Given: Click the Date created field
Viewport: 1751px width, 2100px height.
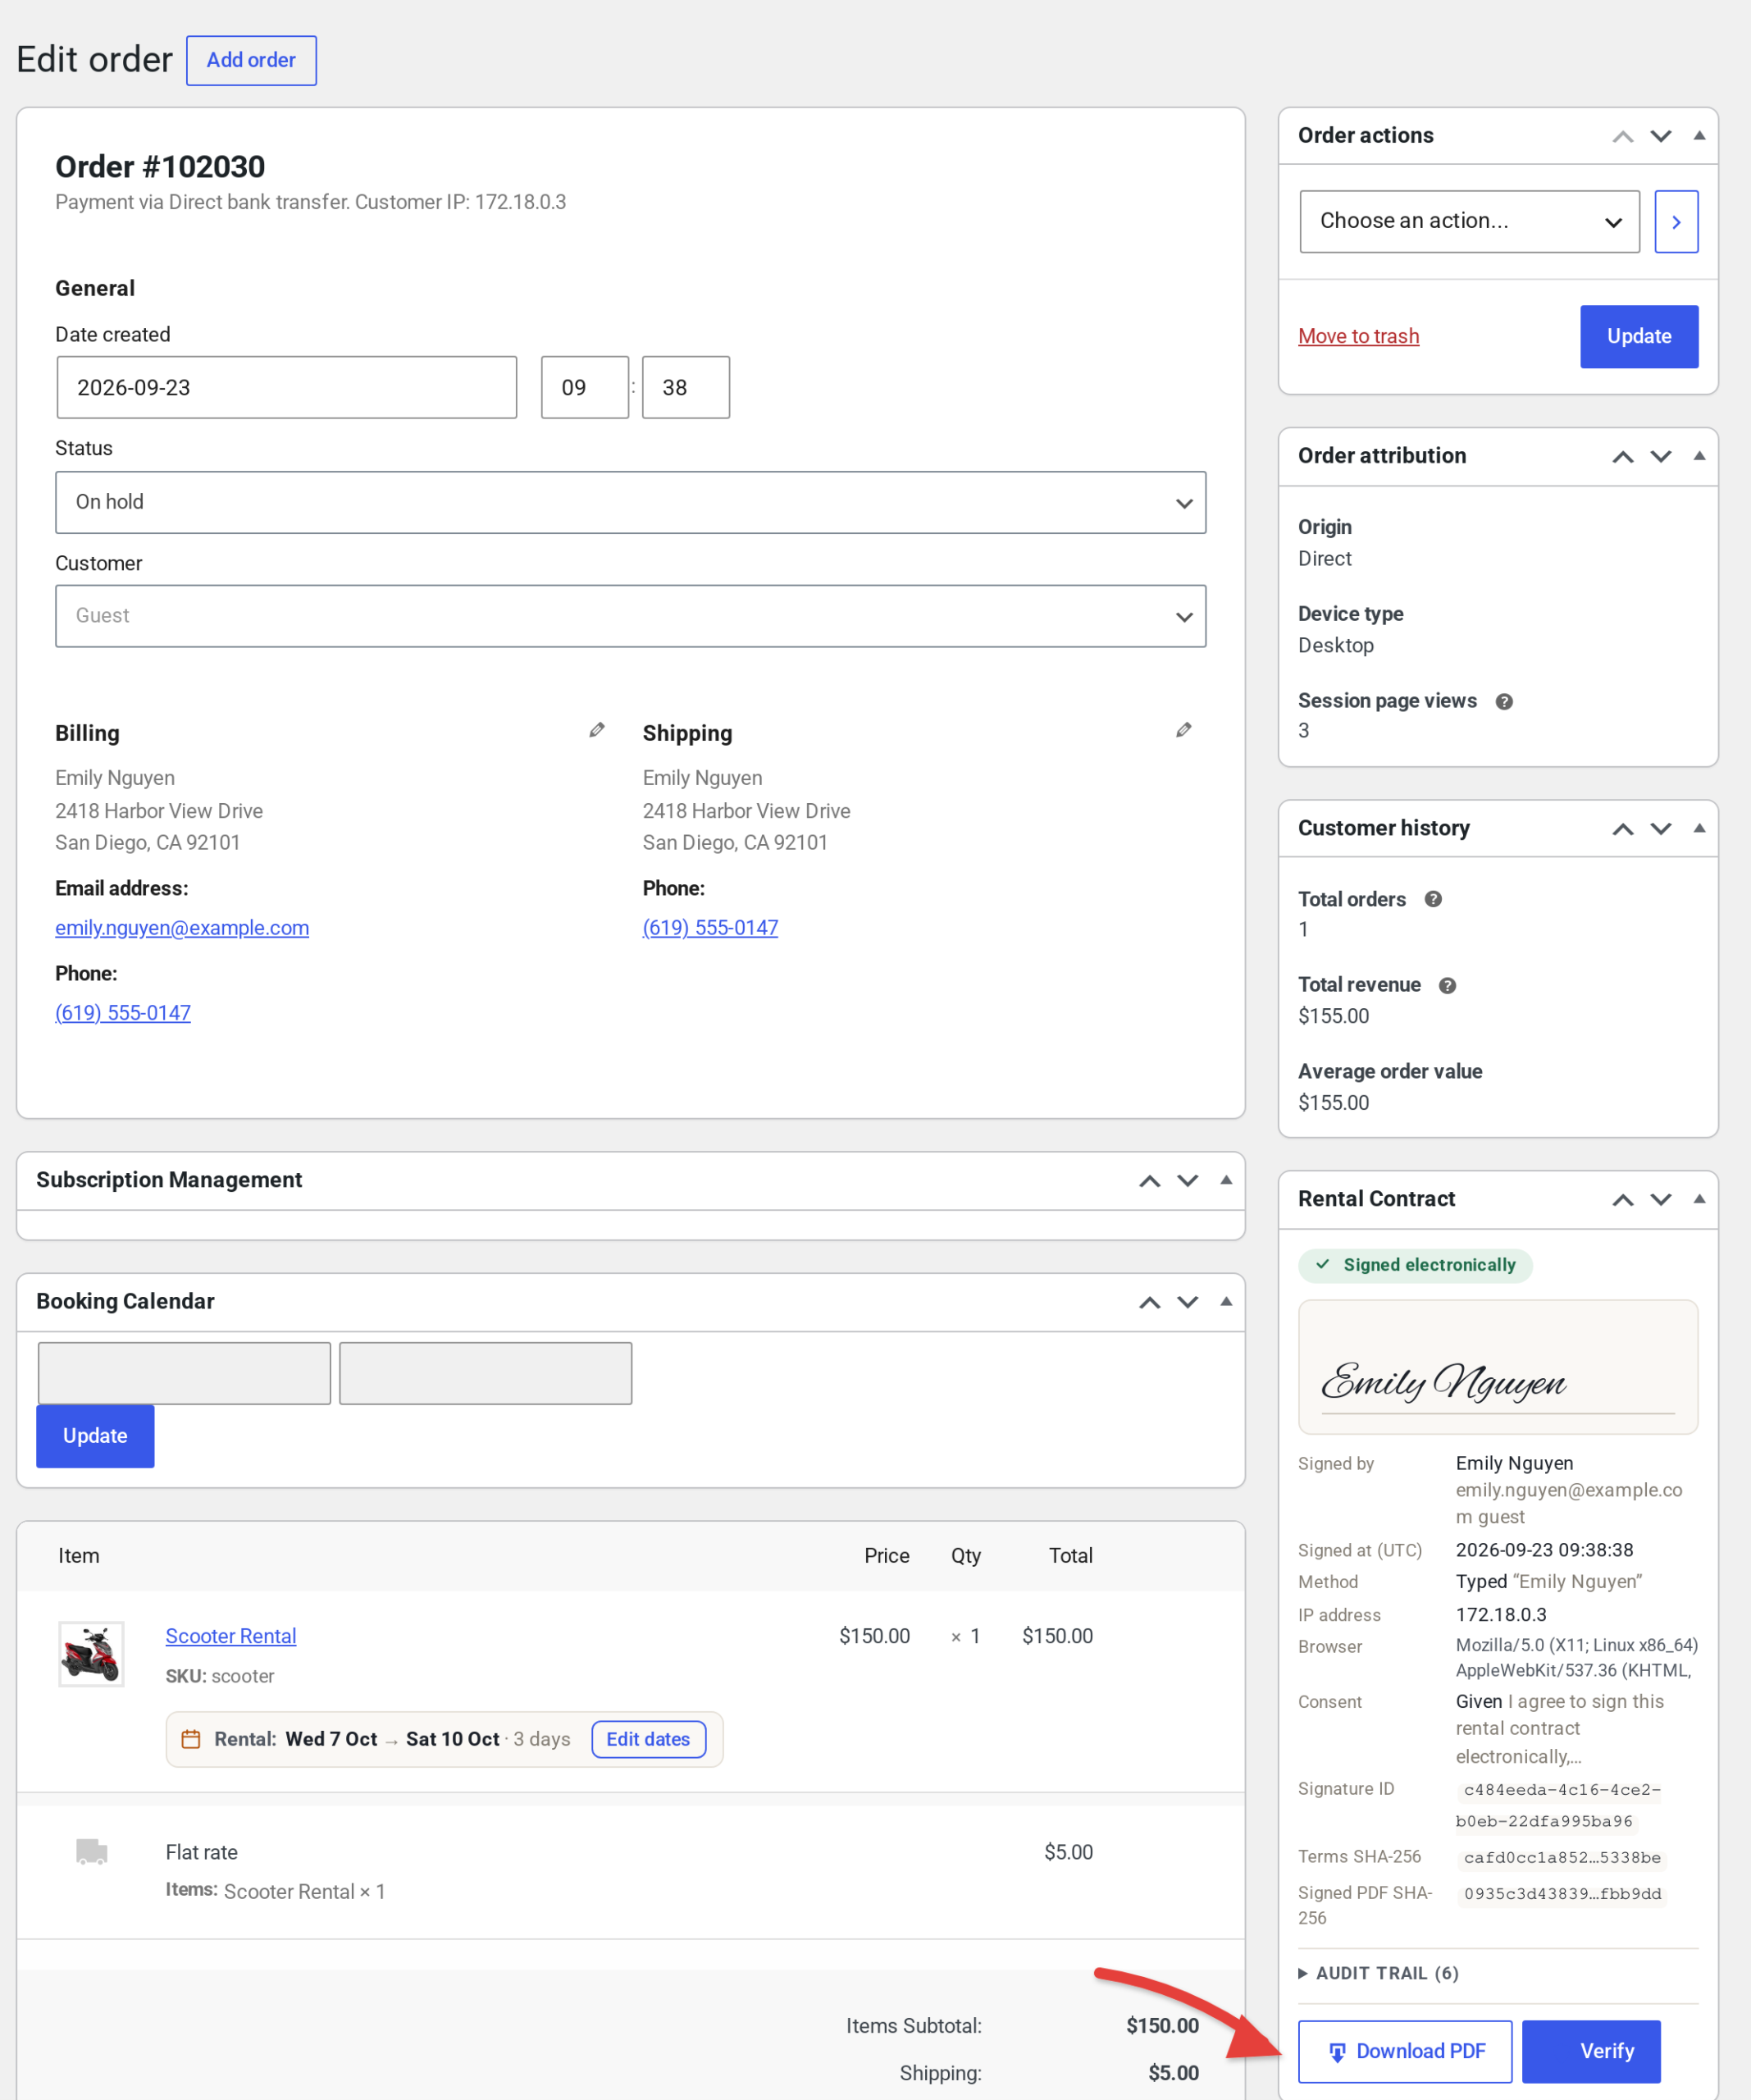Looking at the screenshot, I should [x=287, y=388].
